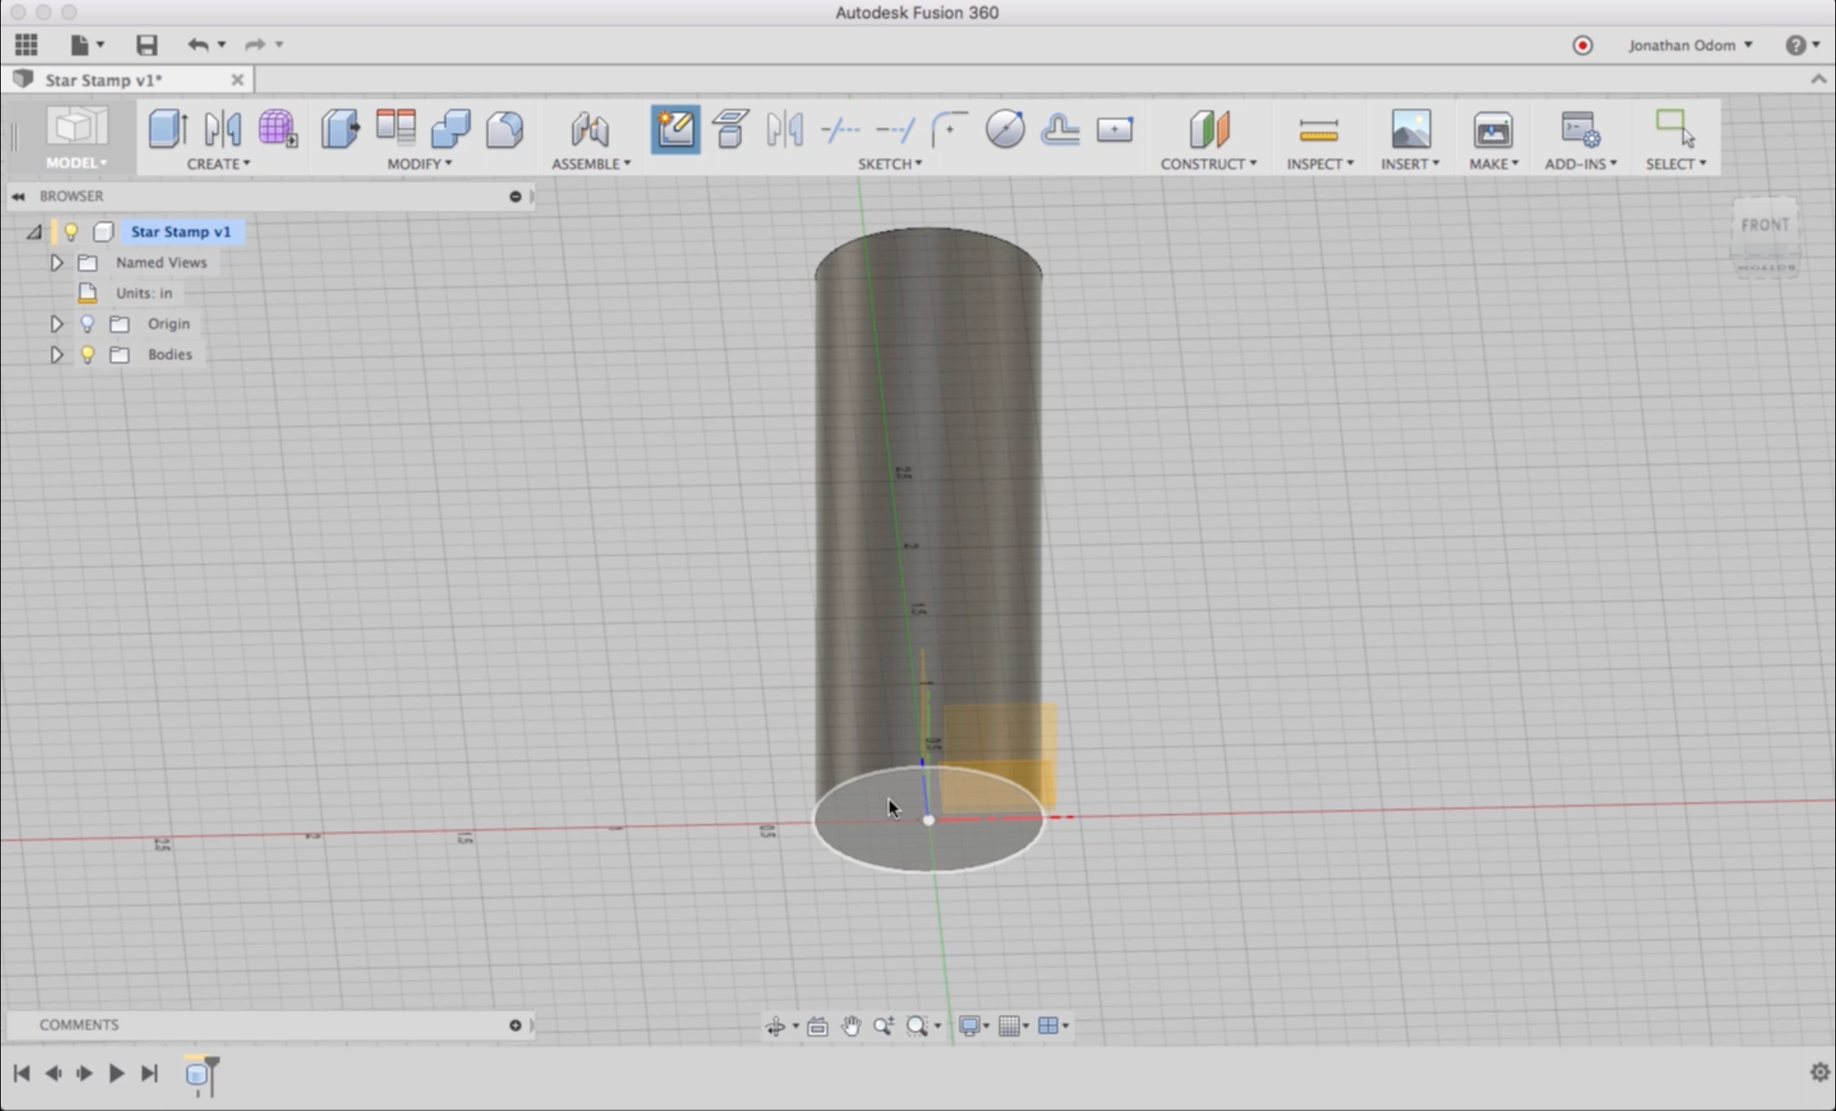
Task: Select the Press Pull tool
Action: tap(339, 129)
